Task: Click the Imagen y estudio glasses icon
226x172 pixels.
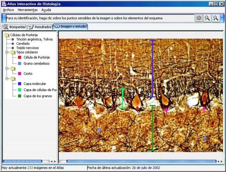Action: click(x=57, y=27)
